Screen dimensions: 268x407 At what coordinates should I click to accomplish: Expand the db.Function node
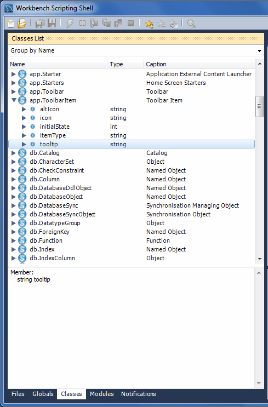click(14, 240)
